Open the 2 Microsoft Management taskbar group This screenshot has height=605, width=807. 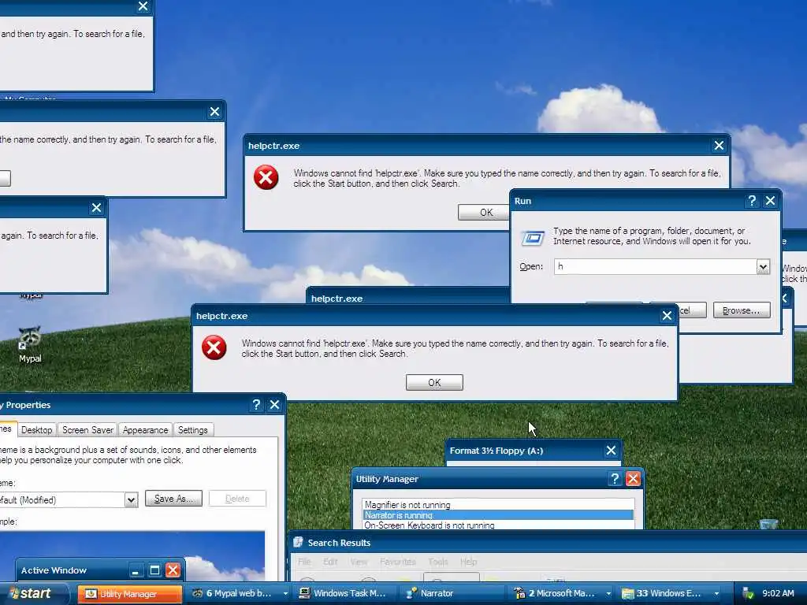pyautogui.click(x=562, y=593)
